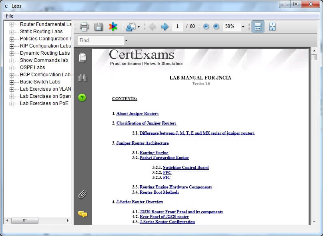Open the FPC contents link
The image size is (323, 236).
pos(167,173)
